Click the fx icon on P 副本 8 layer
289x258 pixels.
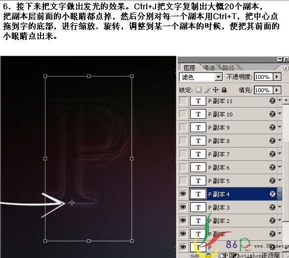point(272,141)
